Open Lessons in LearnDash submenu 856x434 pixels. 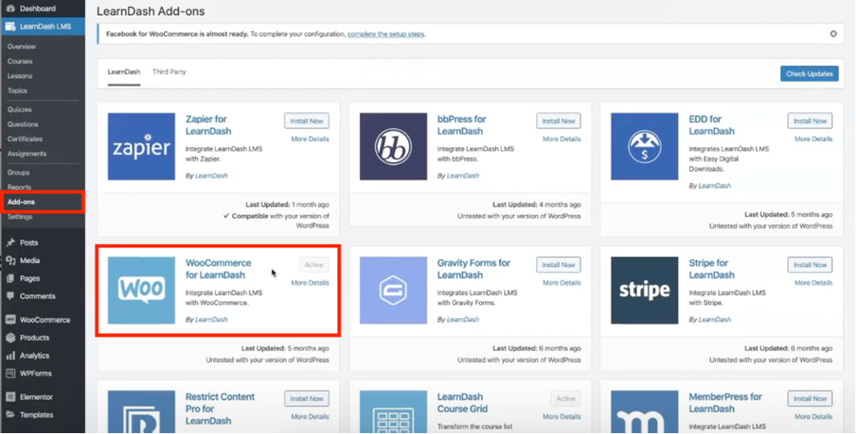(x=20, y=76)
